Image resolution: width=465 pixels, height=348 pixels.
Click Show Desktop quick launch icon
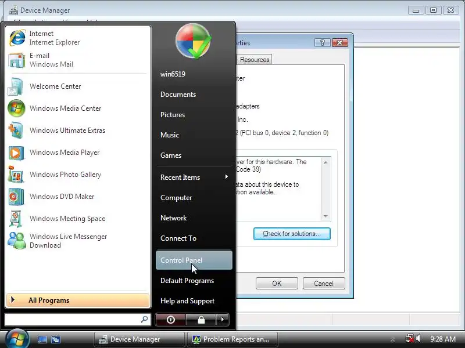coord(42,339)
